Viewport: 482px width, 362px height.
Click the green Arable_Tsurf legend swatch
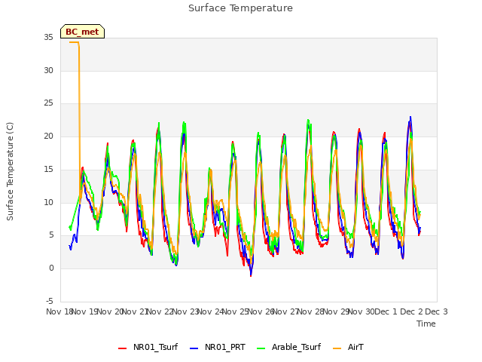261,348
